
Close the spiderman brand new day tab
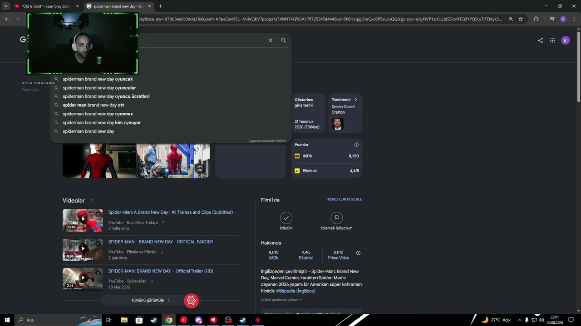tap(149, 6)
